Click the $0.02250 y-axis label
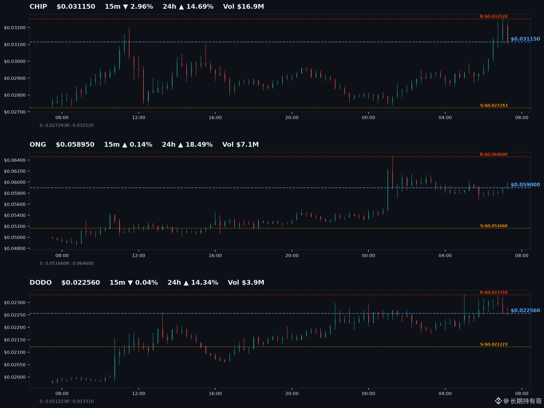The height and width of the screenshot is (408, 544). [15, 315]
